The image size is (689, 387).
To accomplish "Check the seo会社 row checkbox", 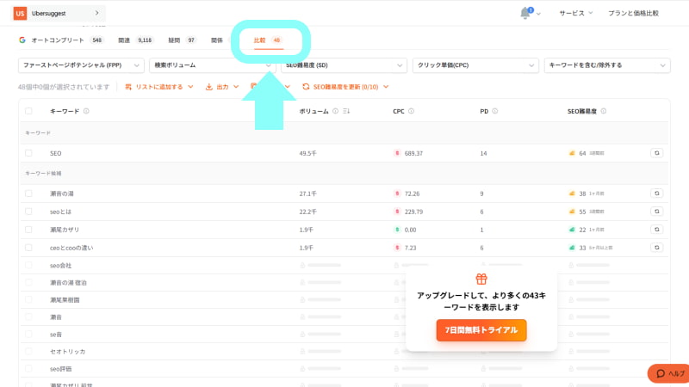I will click(28, 266).
